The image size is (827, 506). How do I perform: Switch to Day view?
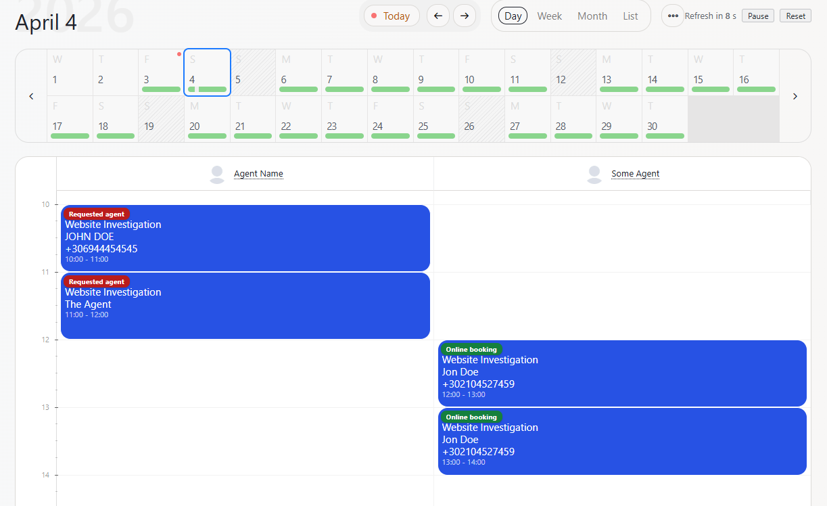tap(513, 16)
